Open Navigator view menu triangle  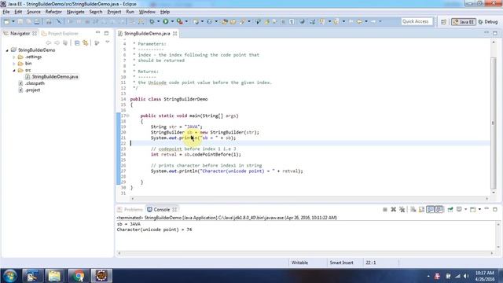[x=108, y=42]
